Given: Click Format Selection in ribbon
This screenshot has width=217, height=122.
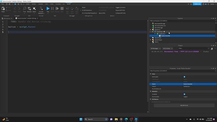Looking at the screenshot, I should 41,10.
